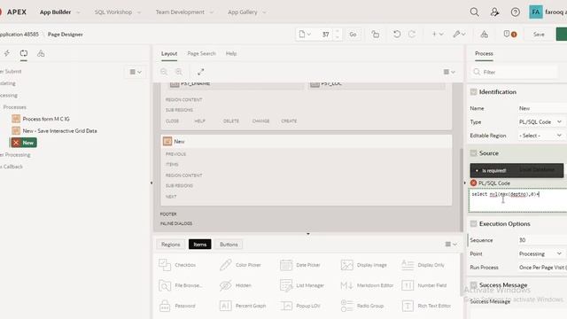Switch to the Layout tab
Image resolution: width=567 pixels, height=319 pixels.
(169, 53)
